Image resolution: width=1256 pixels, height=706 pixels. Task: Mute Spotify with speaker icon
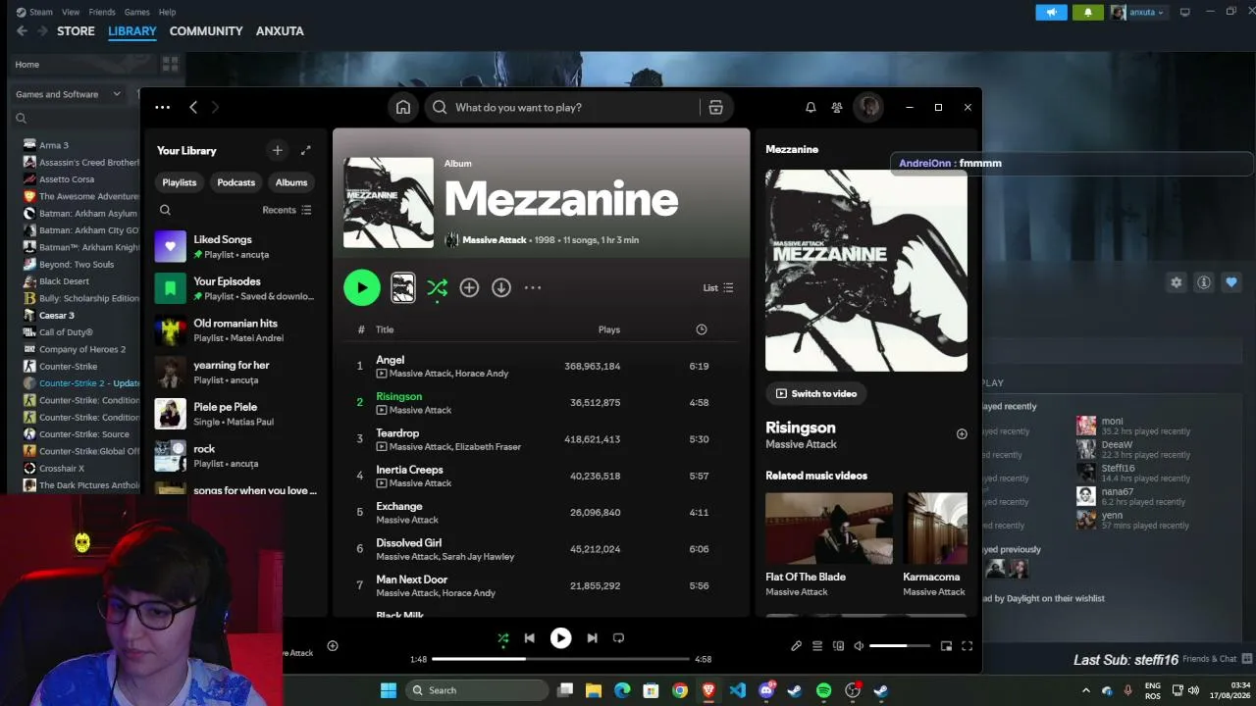(x=859, y=646)
